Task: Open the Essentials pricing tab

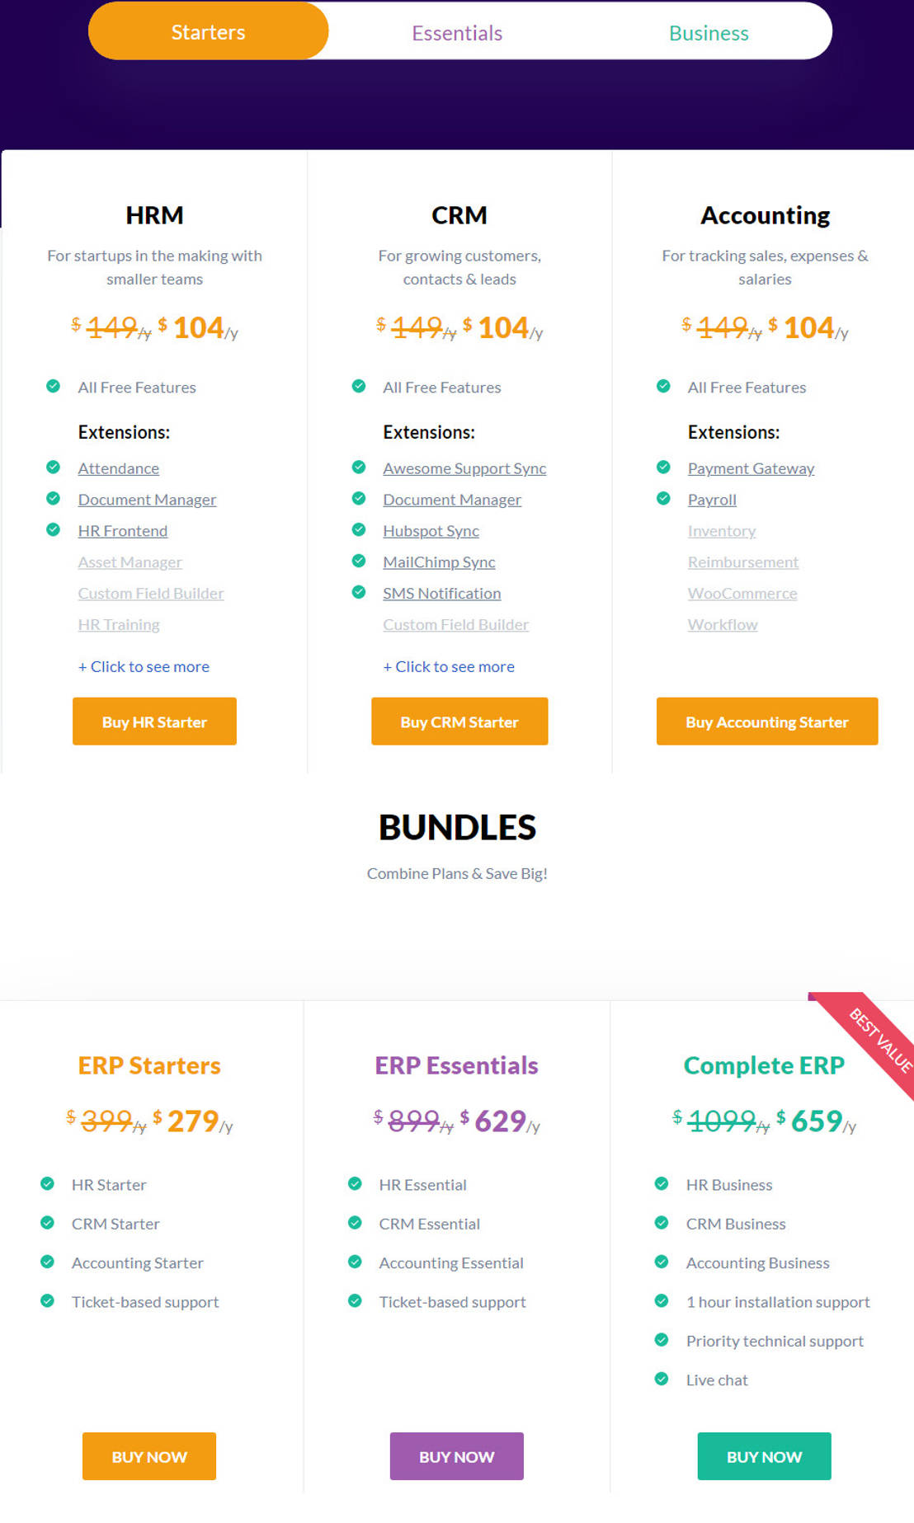Action: [457, 33]
